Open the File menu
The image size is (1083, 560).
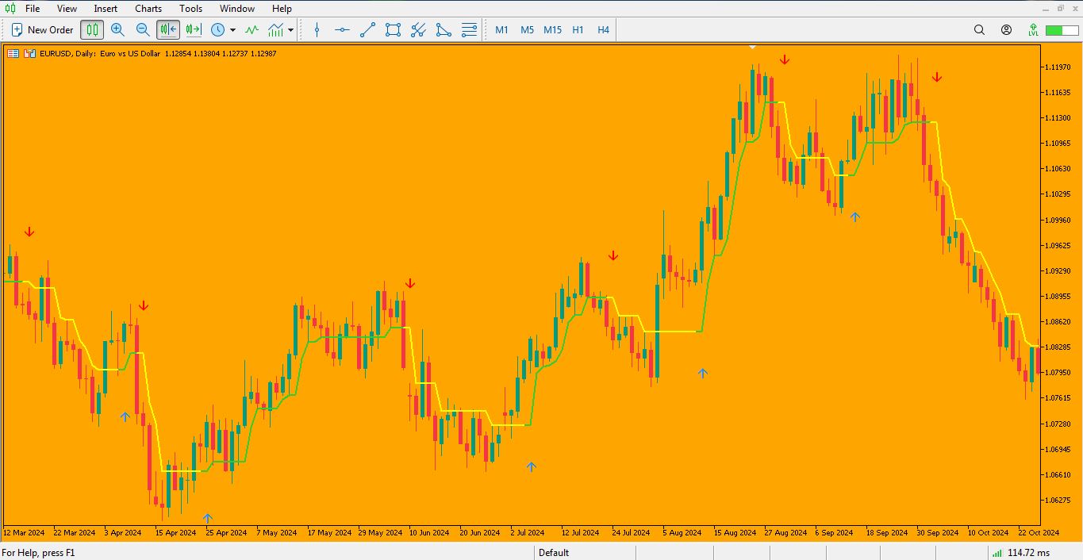tap(33, 9)
